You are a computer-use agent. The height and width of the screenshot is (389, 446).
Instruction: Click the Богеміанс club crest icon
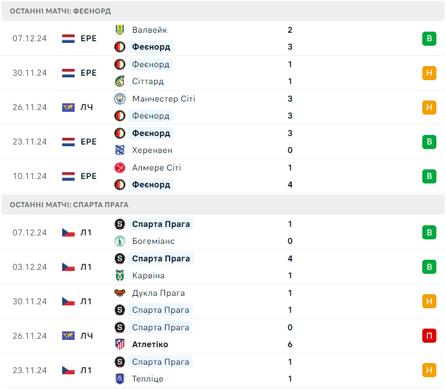pyautogui.click(x=120, y=241)
